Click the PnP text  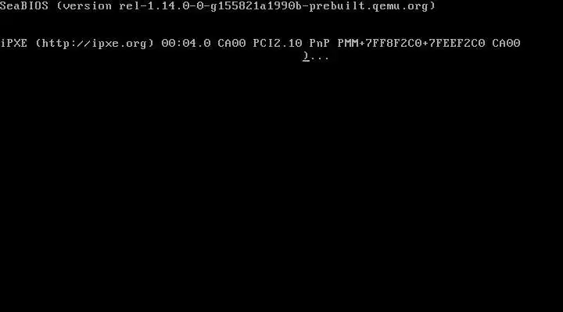320,43
